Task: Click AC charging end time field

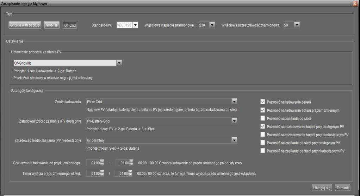Action: pyautogui.click(x=123, y=163)
